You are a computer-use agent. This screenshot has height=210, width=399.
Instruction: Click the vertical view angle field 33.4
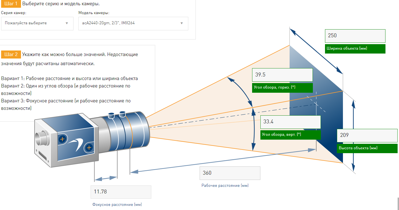(x=290, y=122)
